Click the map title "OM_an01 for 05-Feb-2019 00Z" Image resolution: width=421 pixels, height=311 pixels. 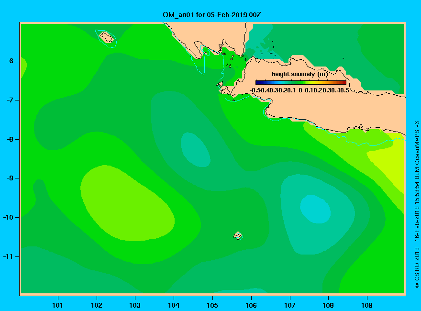tap(211, 15)
